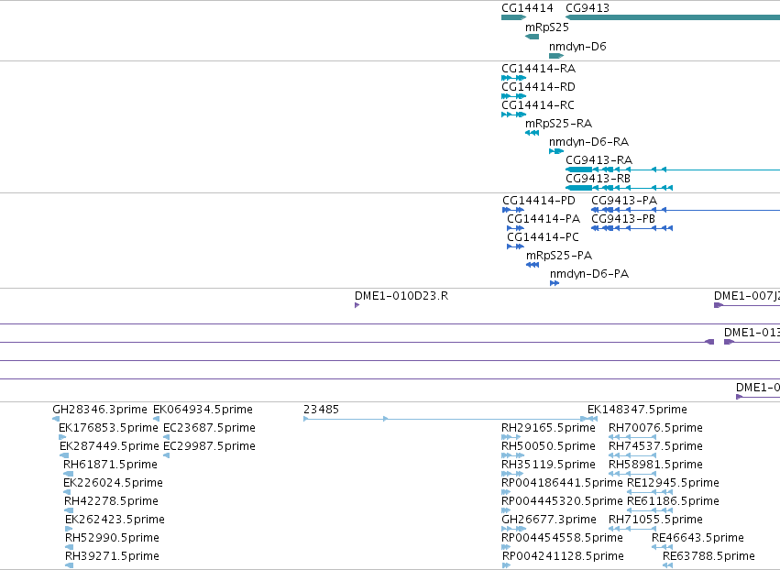The width and height of the screenshot is (780, 570).
Task: Select the RH74537.5prime EST
Action: (655, 446)
